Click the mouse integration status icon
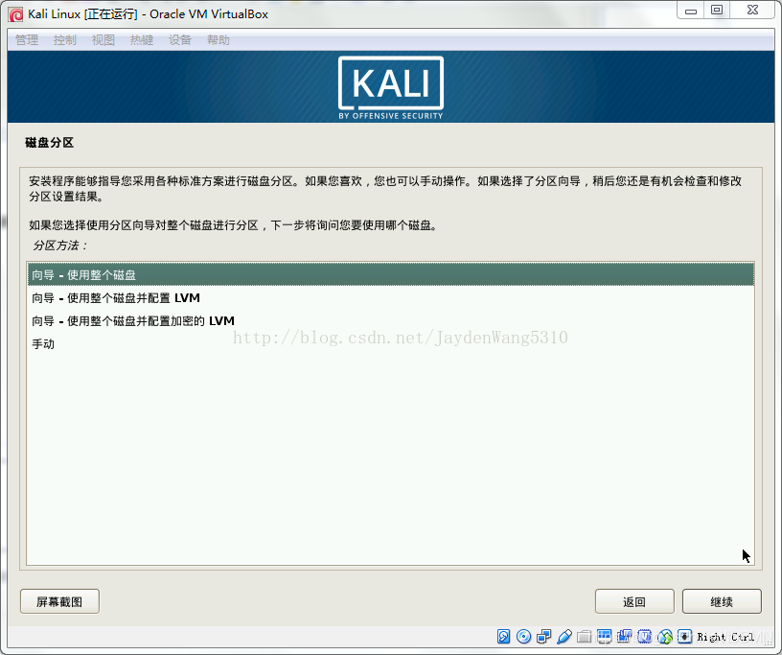Viewport: 782px width, 655px height. click(x=665, y=637)
